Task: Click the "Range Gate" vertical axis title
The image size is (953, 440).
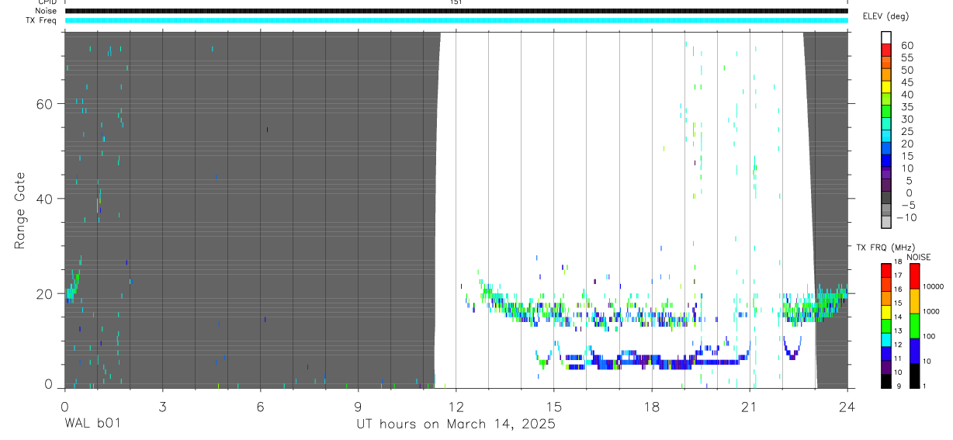Action: coord(20,210)
